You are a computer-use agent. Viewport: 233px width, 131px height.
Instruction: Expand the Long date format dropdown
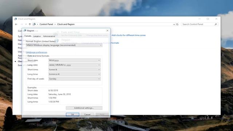[74, 65]
